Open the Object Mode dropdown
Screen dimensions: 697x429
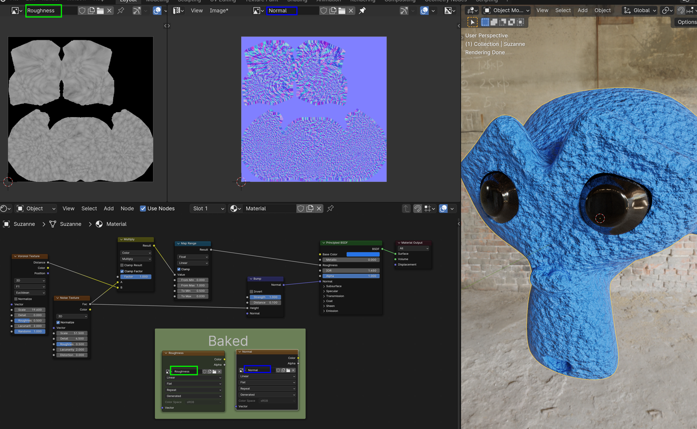(x=506, y=10)
